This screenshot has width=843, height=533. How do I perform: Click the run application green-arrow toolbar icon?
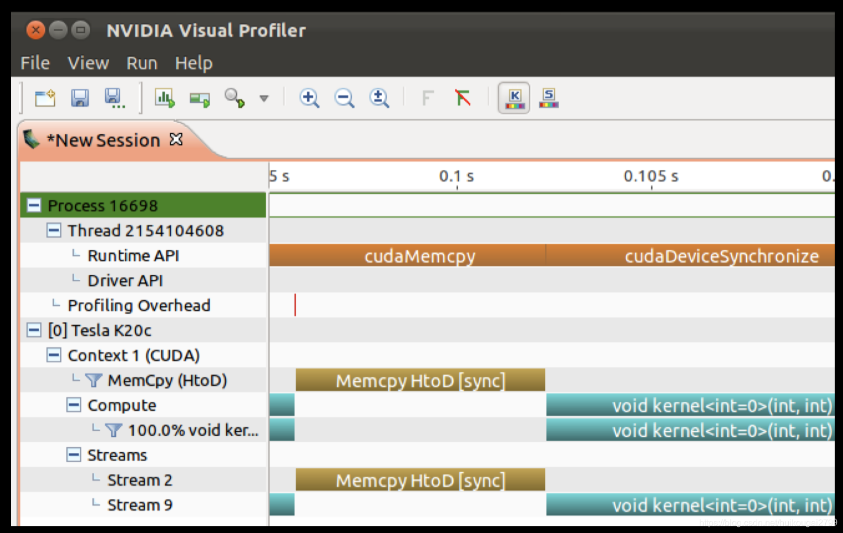coord(199,100)
